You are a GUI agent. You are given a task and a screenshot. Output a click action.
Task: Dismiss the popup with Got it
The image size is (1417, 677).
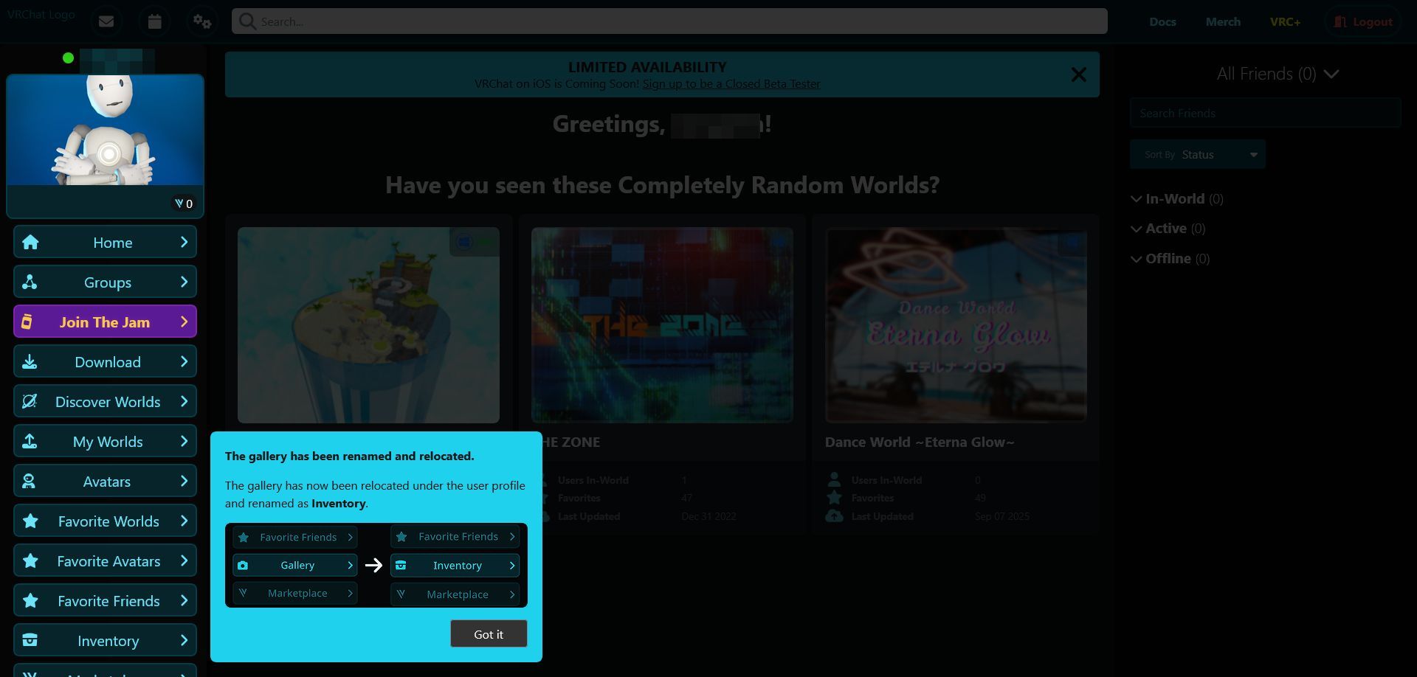coord(489,633)
